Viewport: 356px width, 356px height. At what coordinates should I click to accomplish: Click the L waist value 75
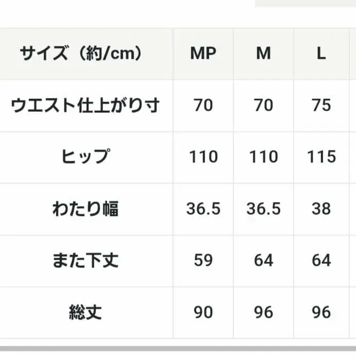321,106
